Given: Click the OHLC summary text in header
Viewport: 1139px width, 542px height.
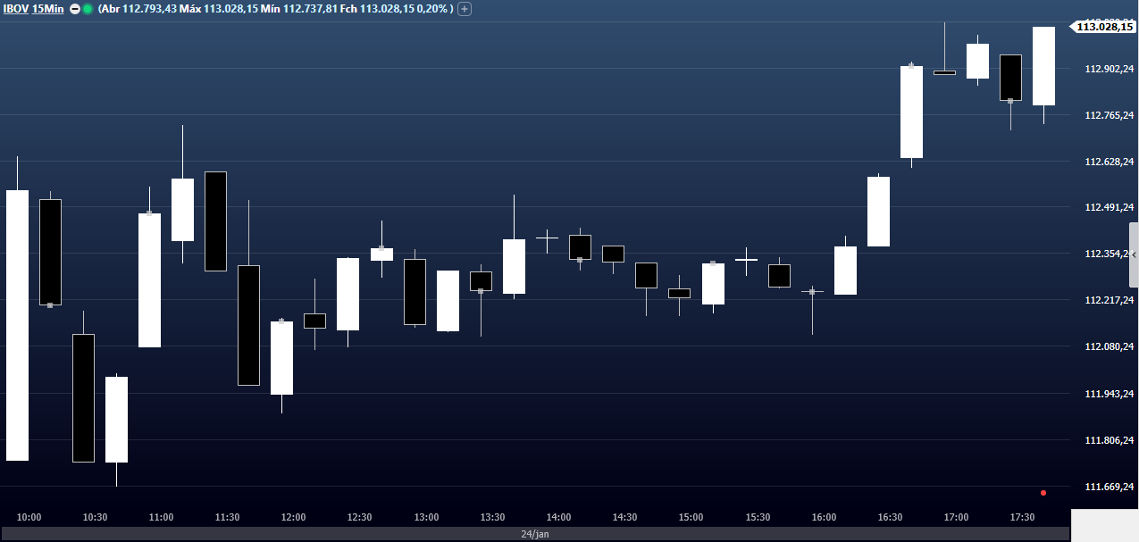Looking at the screenshot, I should (275, 9).
